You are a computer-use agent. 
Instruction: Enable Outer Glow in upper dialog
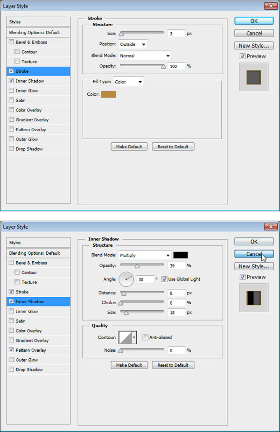(11, 139)
